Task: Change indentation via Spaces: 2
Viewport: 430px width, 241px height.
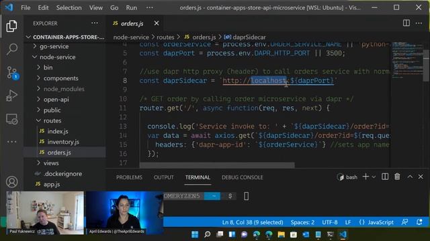Action: 302,222
